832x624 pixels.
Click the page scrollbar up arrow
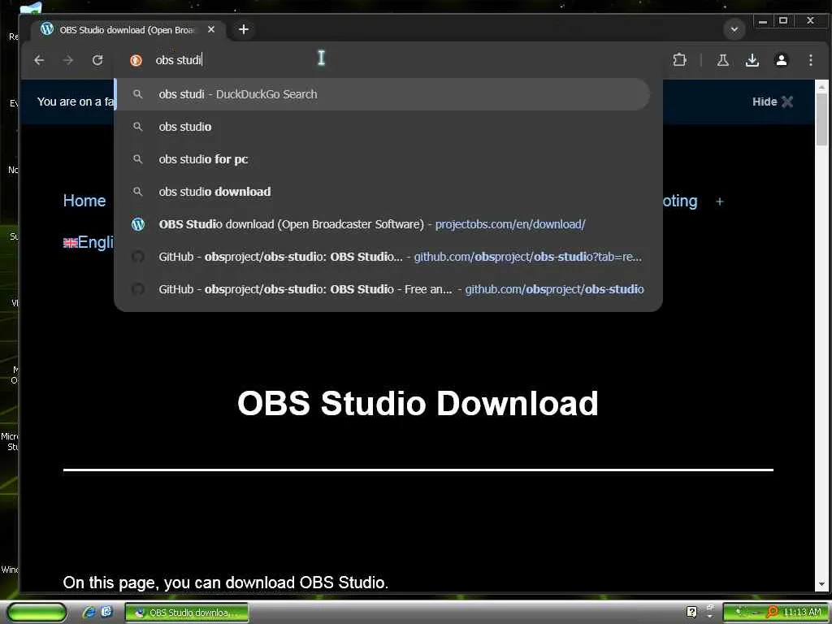coord(821,86)
